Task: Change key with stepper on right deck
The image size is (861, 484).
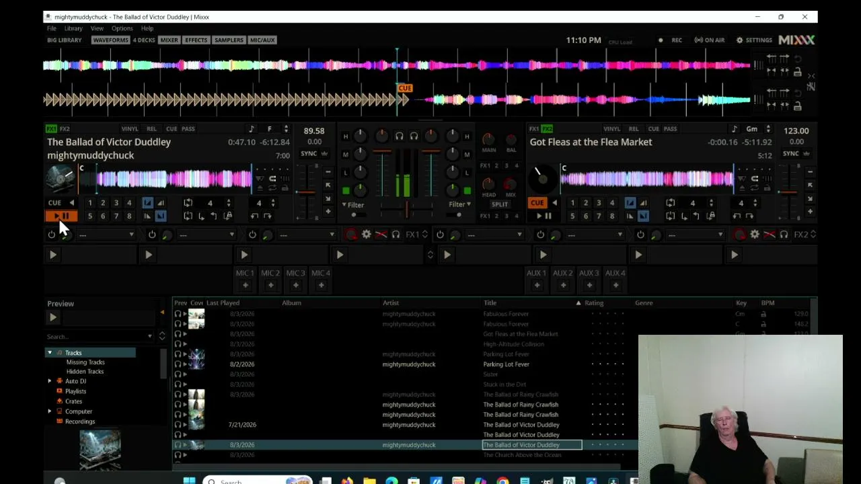Action: coord(768,129)
